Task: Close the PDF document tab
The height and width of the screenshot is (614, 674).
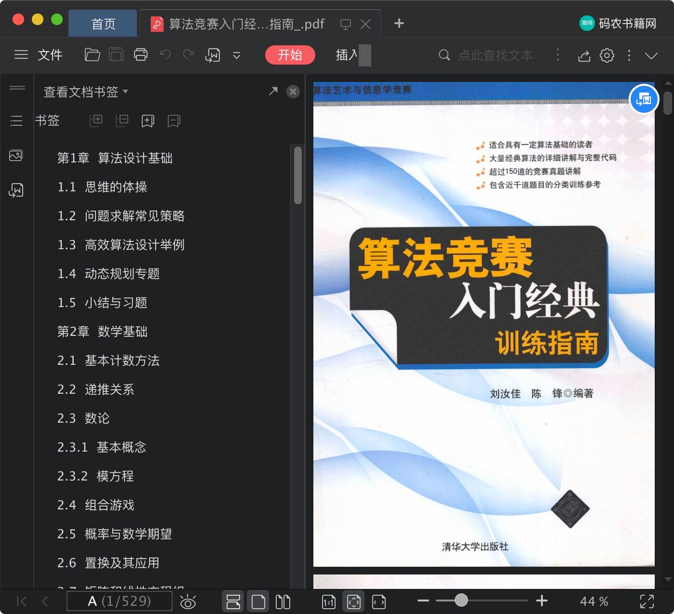Action: pyautogui.click(x=365, y=24)
